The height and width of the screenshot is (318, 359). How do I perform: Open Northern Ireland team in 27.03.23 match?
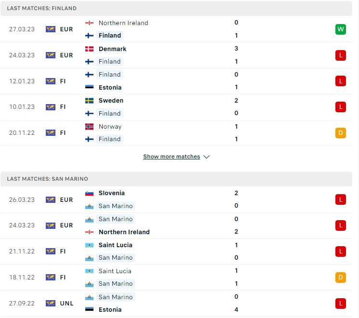click(123, 23)
